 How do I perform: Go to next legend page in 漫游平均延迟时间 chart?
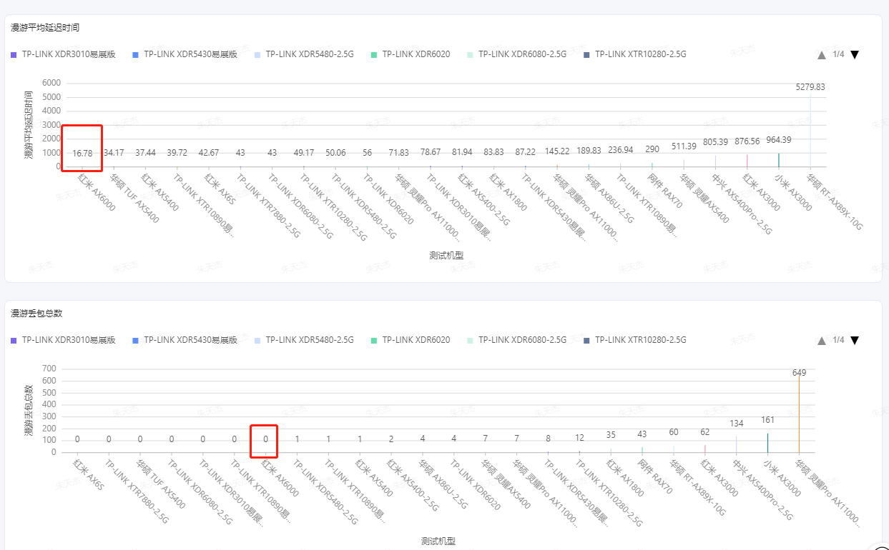(x=855, y=55)
